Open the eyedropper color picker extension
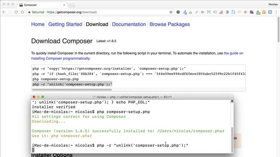This screenshot has height=157, width=280. point(185,12)
